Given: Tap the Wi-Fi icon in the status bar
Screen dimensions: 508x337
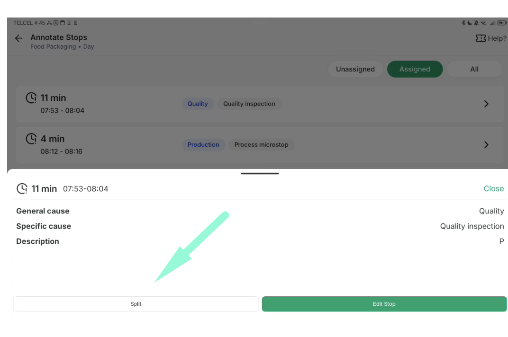Looking at the screenshot, I should [x=483, y=23].
